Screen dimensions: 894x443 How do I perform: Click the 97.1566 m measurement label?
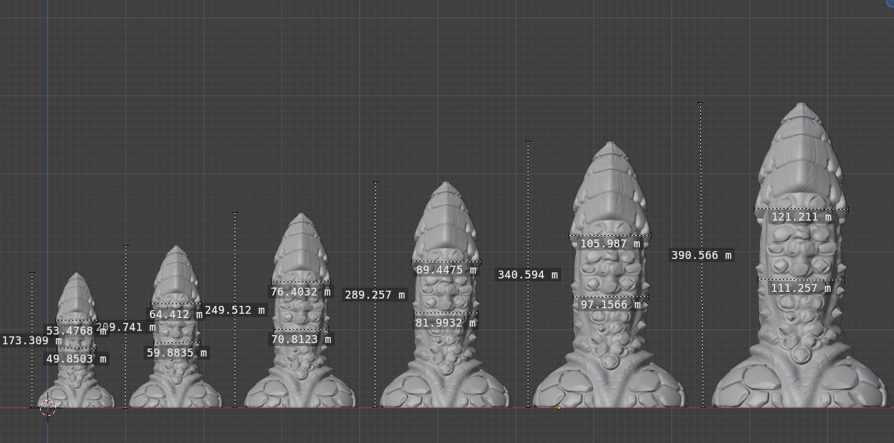coord(611,305)
